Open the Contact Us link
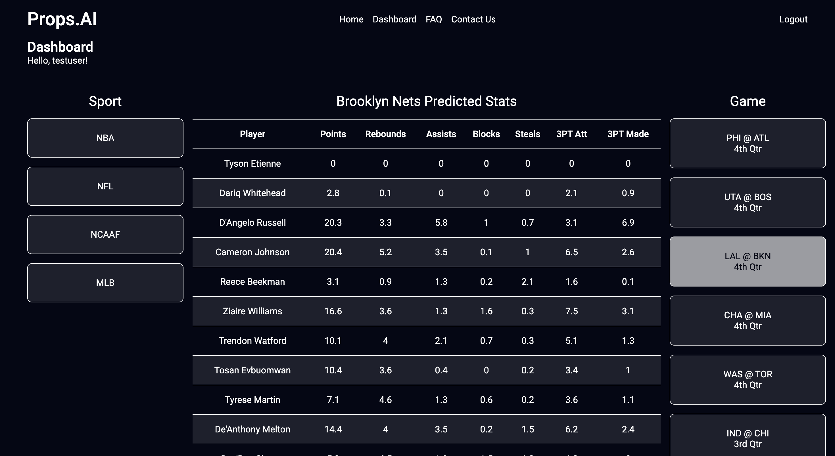The width and height of the screenshot is (835, 456). [473, 19]
